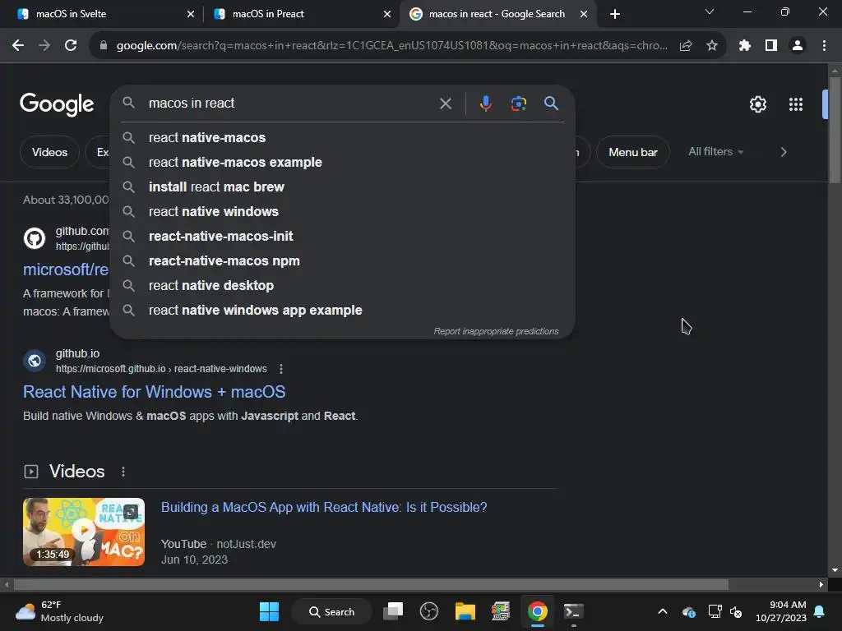Choose suggestion react-native-macos-init
842x631 pixels.
tap(342, 237)
